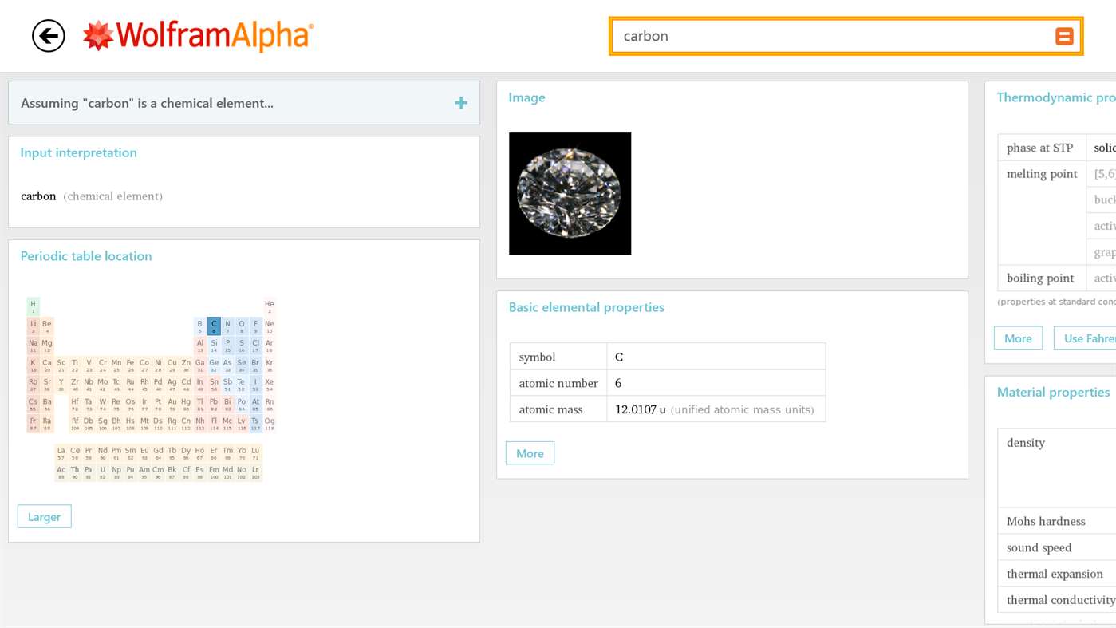Select the Helium cell in the periodic table
Screen dimensions: 1116x628
click(269, 307)
